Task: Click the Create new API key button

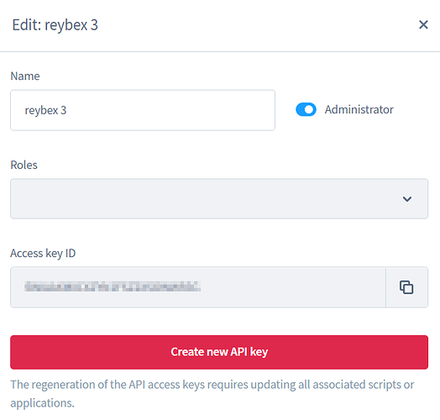Action: coord(219,352)
